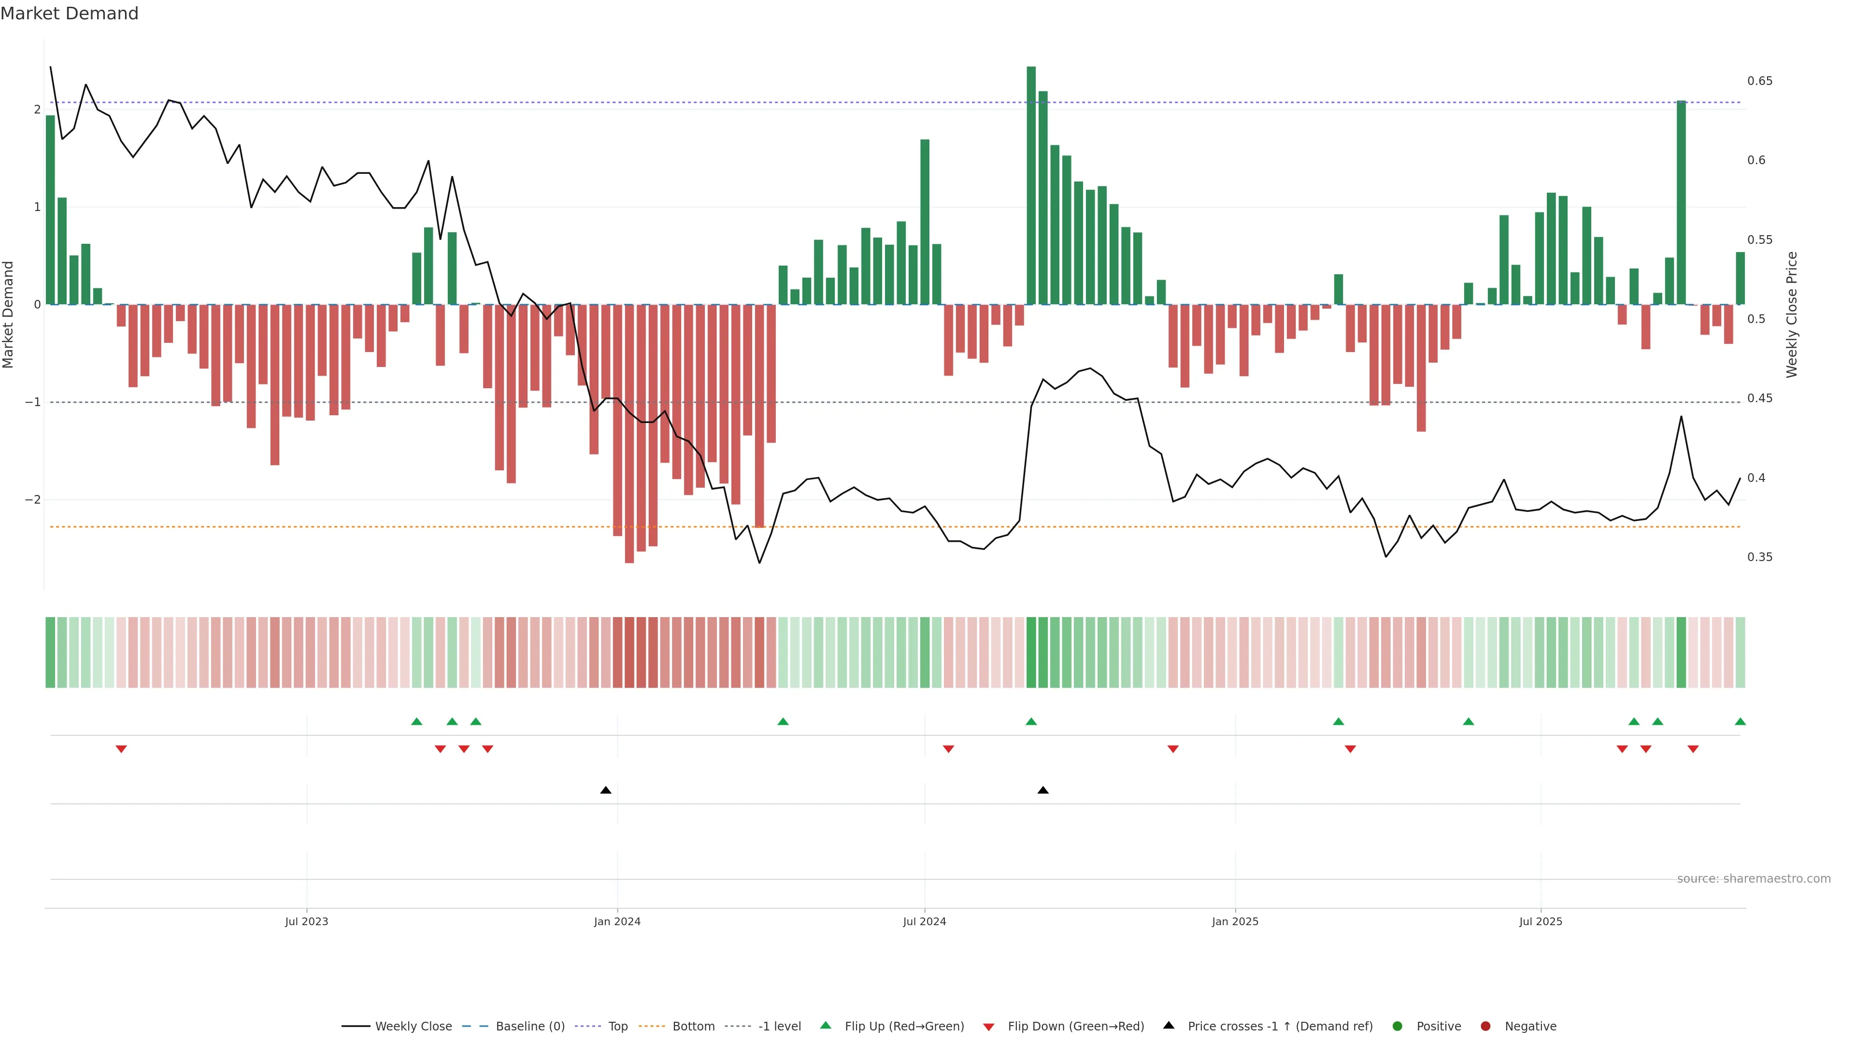
Task: Toggle the Top dotted line legend entry
Action: click(617, 1026)
